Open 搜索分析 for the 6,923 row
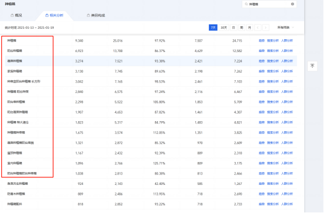This screenshot has width=324, height=213. point(273,51)
